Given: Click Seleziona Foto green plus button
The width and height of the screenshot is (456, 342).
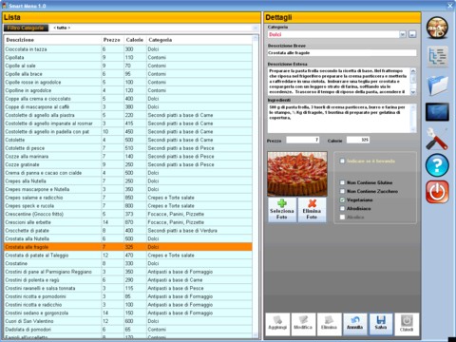Looking at the screenshot, I should (282, 210).
